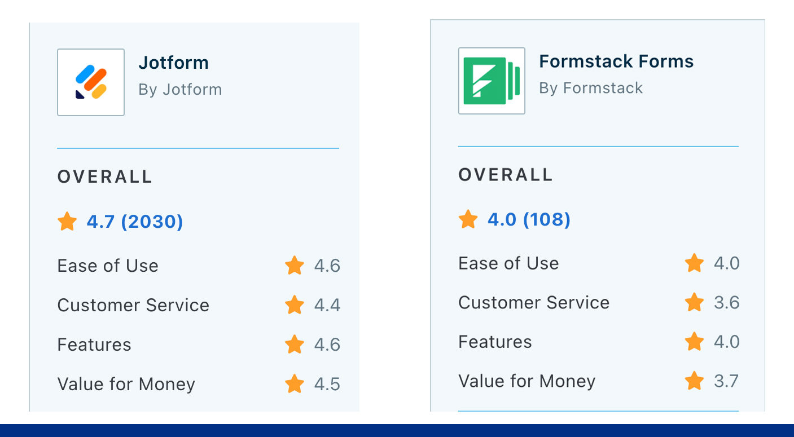Click Jotform's Ease of Use star
Viewport: 794px width, 437px height.
click(x=295, y=266)
